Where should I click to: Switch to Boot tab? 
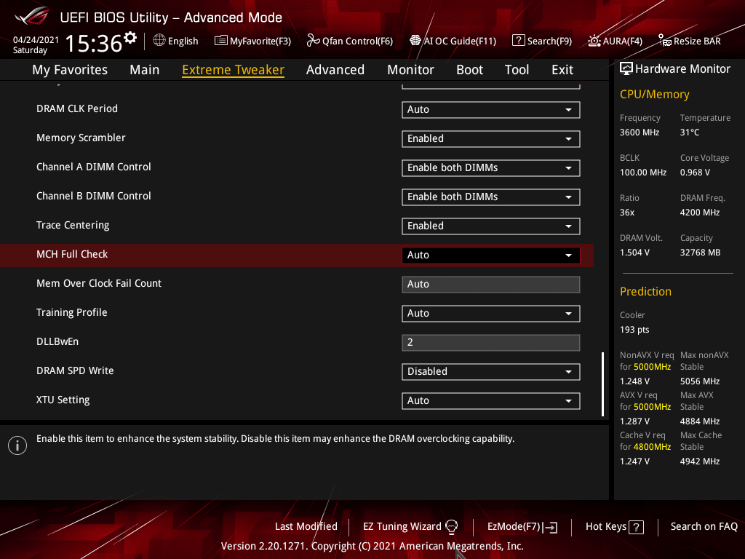(469, 70)
